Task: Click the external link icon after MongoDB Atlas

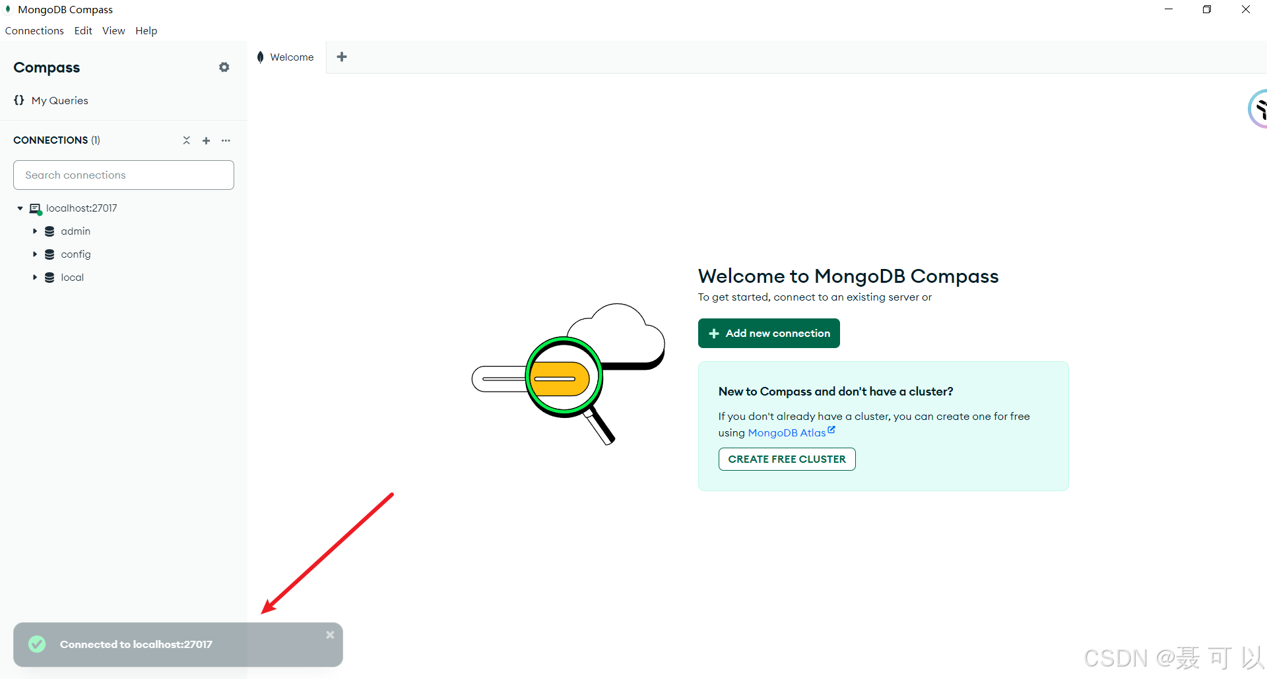Action: coord(831,430)
